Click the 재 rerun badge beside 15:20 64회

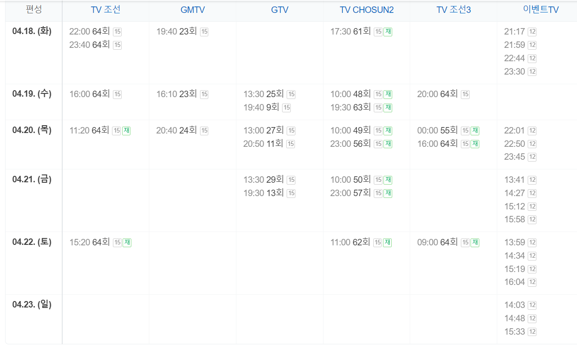pyautogui.click(x=127, y=242)
